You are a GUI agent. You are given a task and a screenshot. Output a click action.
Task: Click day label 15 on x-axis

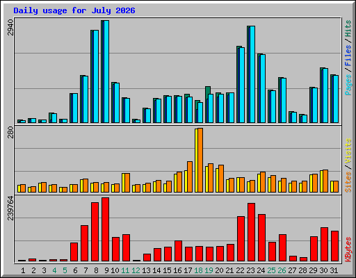[x=167, y=270]
